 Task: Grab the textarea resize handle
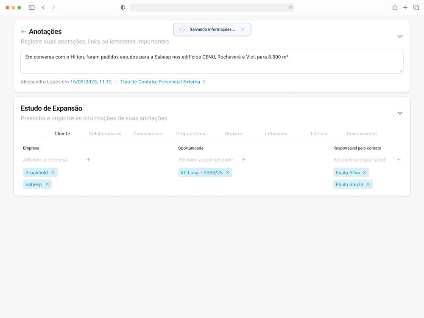tap(401, 71)
